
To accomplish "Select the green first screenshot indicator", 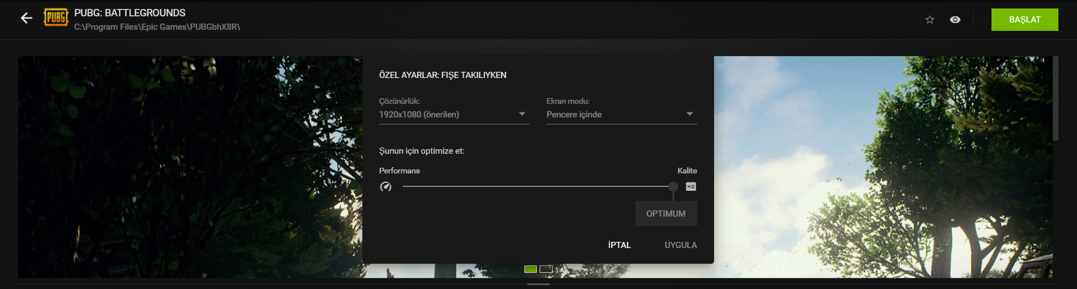I will coord(531,269).
